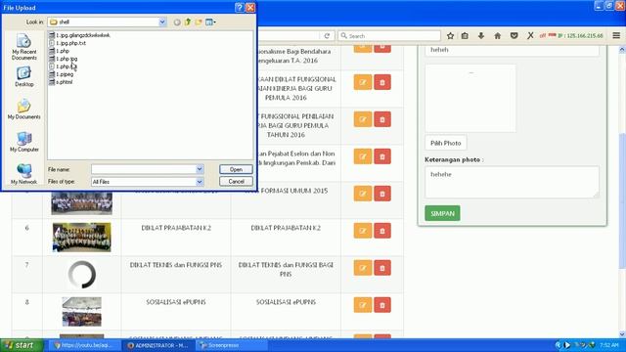Select file 1.php.jpg
The image size is (626, 352).
(x=63, y=59)
